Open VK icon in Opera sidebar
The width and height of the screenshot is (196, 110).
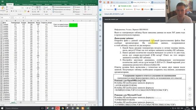(100, 19)
